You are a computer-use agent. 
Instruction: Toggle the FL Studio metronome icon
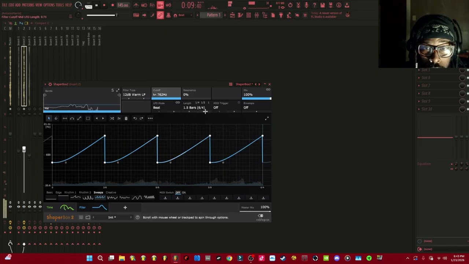tap(136, 5)
